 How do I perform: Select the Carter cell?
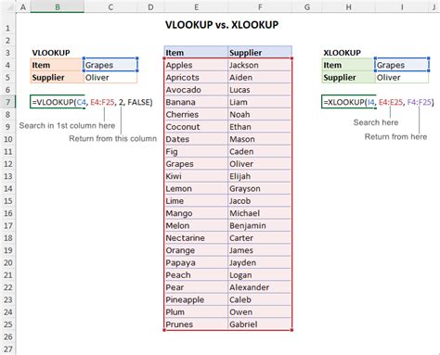pyautogui.click(x=260, y=238)
